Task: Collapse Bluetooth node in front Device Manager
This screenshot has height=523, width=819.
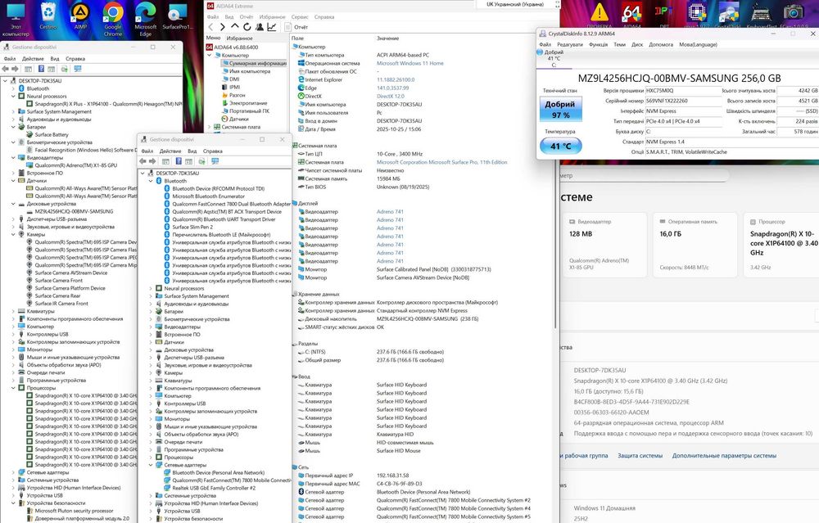Action: pos(151,181)
